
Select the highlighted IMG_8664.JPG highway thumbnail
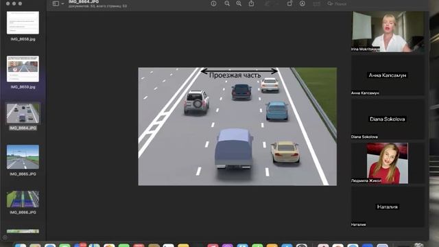23,113
